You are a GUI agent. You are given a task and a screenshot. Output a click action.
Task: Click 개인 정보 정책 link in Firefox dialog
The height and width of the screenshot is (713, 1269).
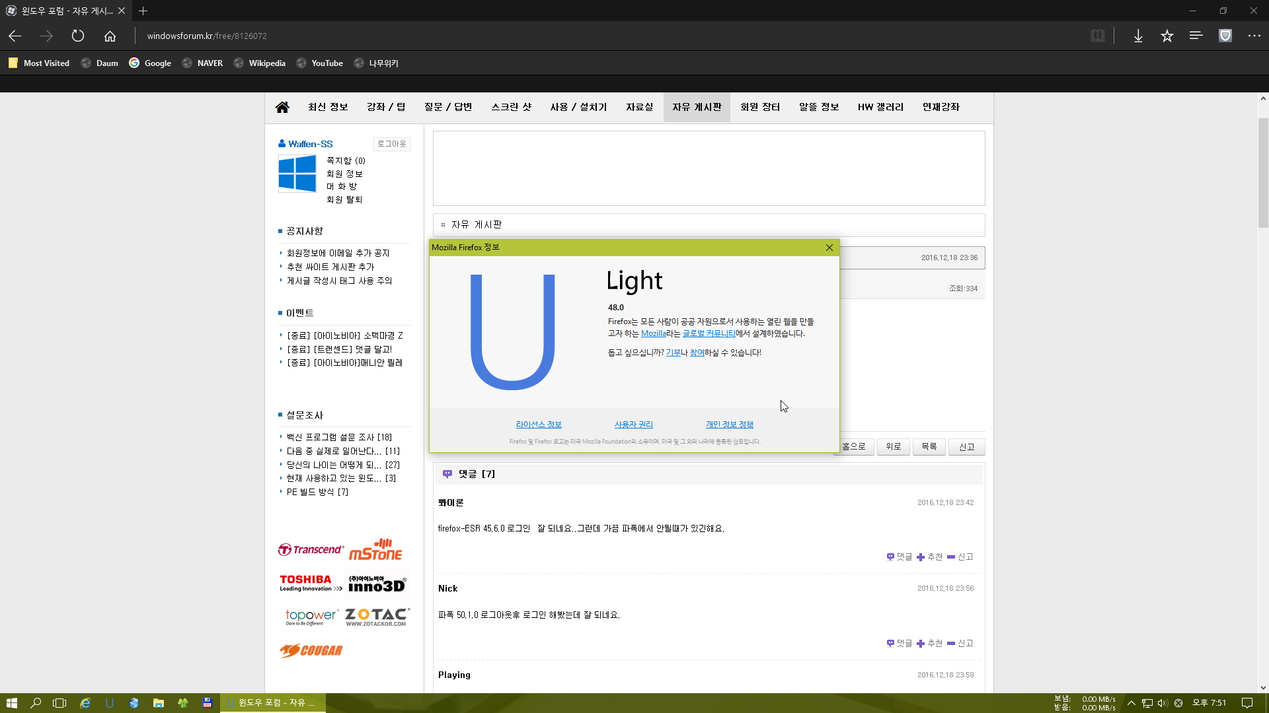click(x=728, y=424)
